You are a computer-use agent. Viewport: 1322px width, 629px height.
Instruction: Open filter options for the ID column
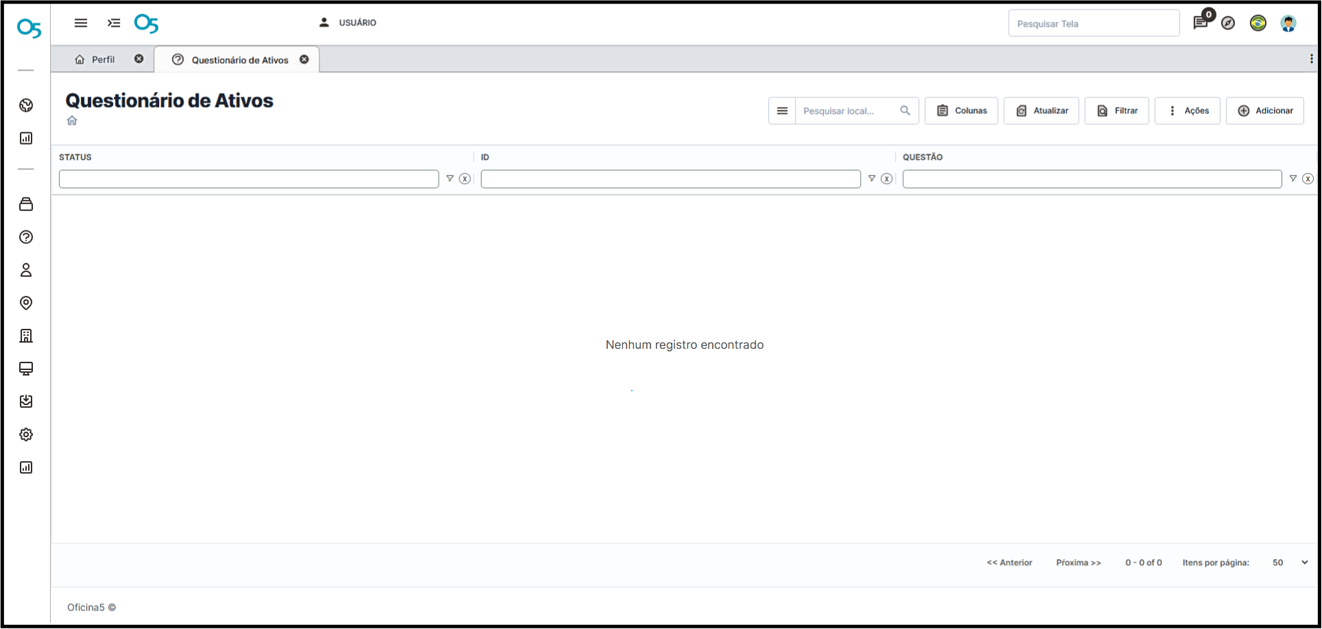tap(872, 179)
